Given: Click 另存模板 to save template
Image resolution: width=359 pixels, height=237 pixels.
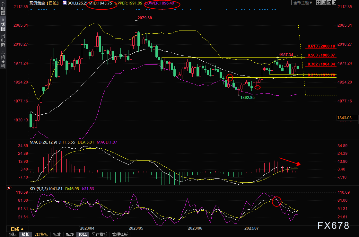Looking at the screenshot, I should coord(99,234).
